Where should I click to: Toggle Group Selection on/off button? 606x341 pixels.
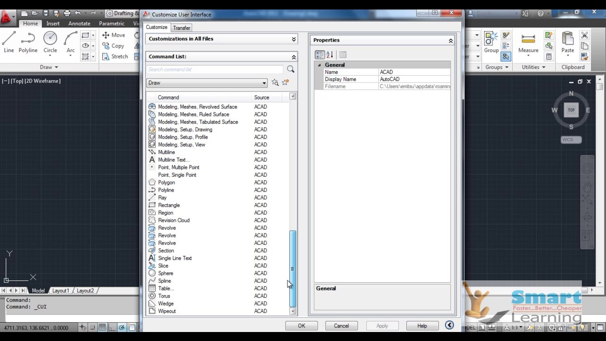click(x=506, y=56)
